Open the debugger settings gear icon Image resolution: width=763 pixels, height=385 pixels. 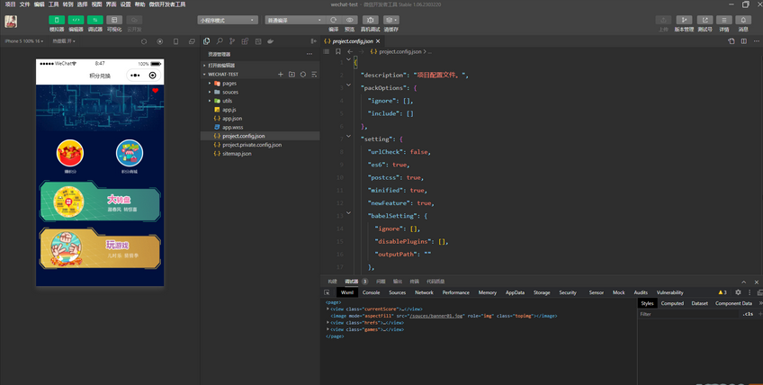coord(738,292)
